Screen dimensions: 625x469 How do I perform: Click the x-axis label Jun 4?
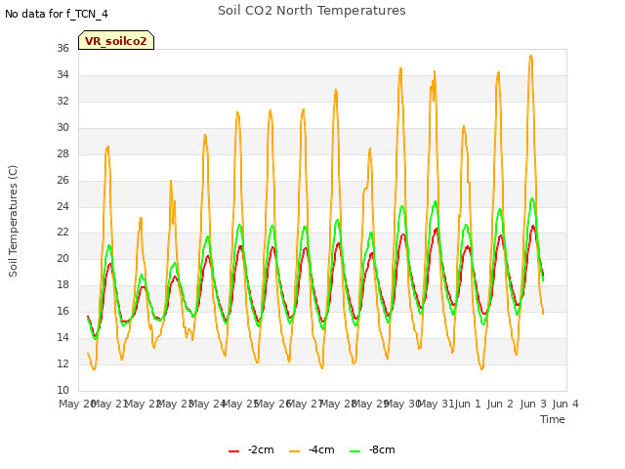coord(565,404)
